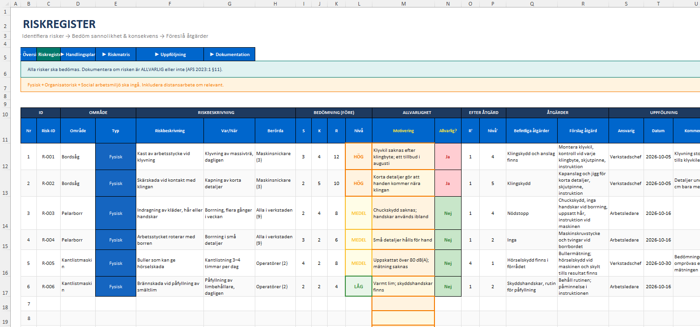Image resolution: width=700 pixels, height=327 pixels.
Task: Click the 'Arbetsledare' cell for R-003
Action: (626, 213)
